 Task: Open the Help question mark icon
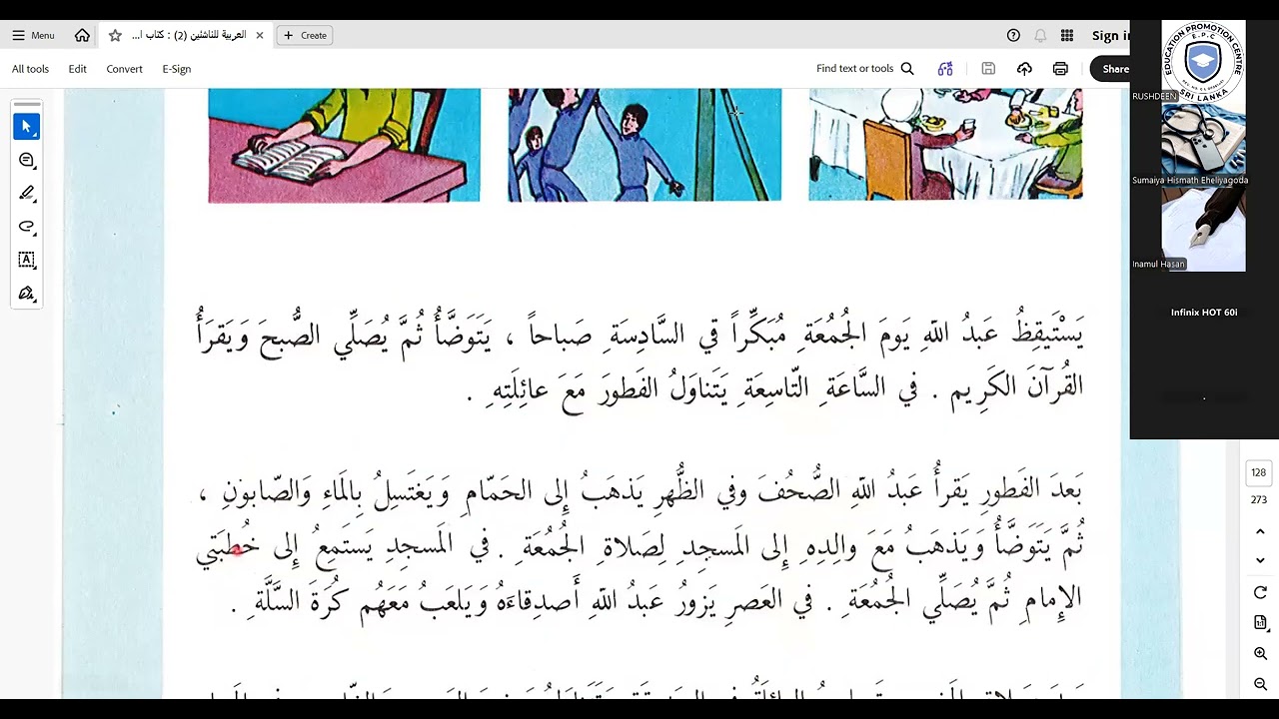coord(1013,35)
